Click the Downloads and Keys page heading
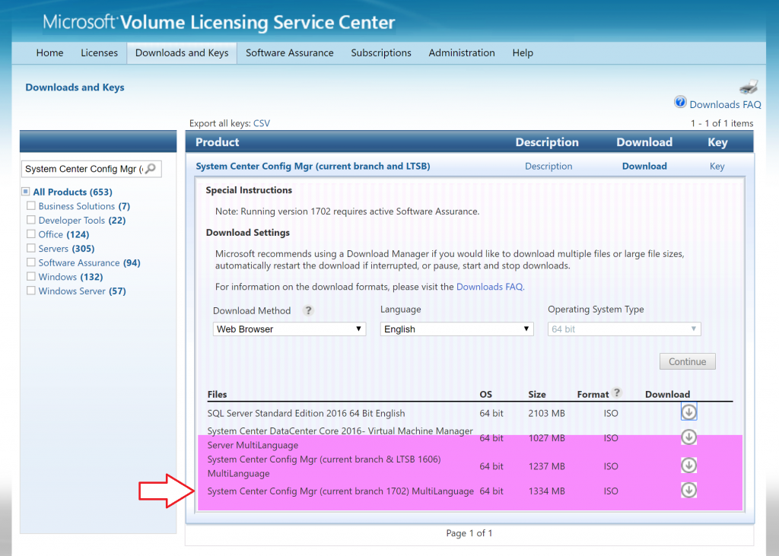The image size is (779, 556). point(75,87)
